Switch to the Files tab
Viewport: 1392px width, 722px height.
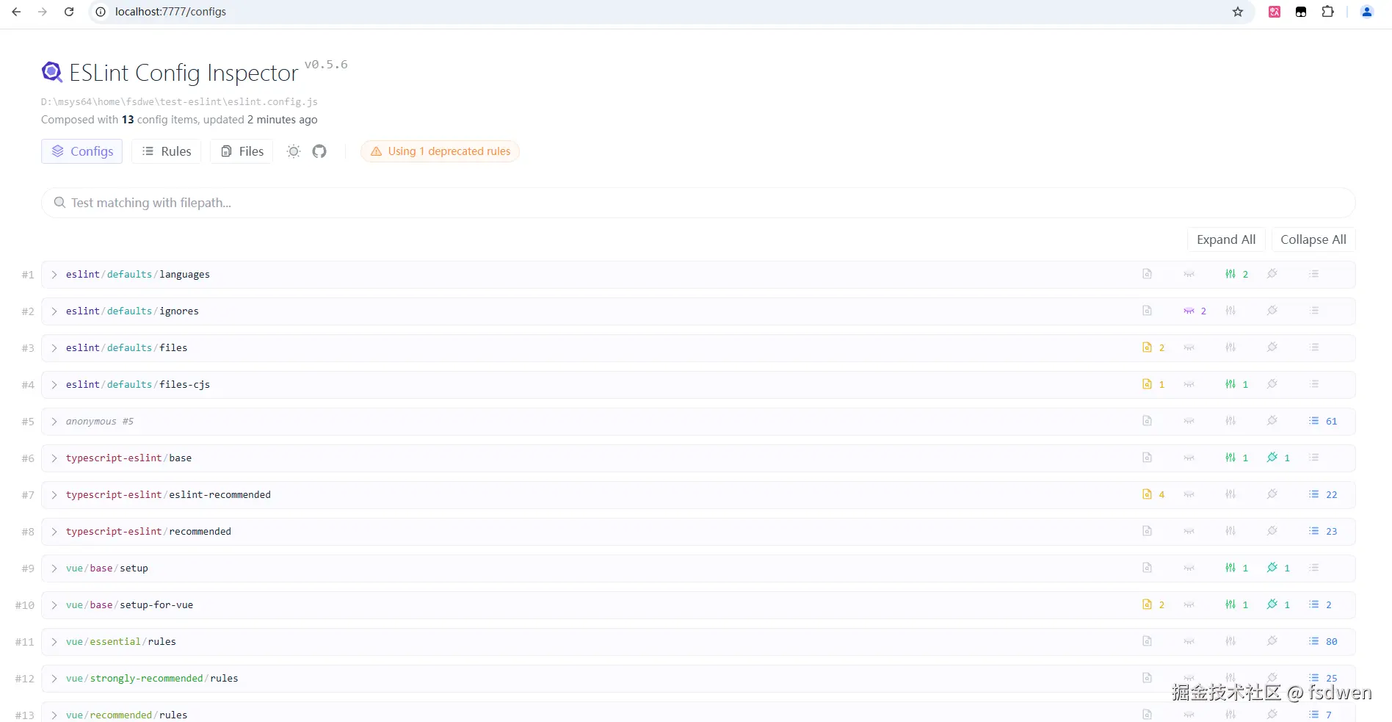click(x=242, y=151)
